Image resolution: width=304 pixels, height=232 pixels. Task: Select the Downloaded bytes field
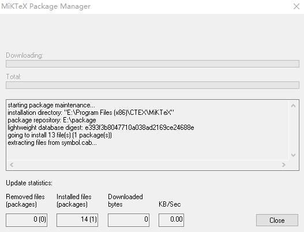pyautogui.click(x=129, y=220)
